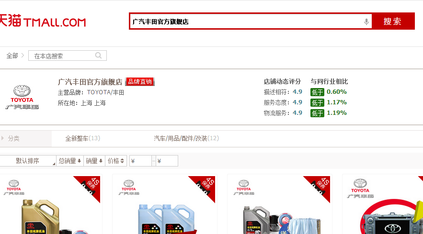This screenshot has width=423, height=234.
Task: Open the Toyota 广汽丰田 store logo
Action: coord(22,97)
